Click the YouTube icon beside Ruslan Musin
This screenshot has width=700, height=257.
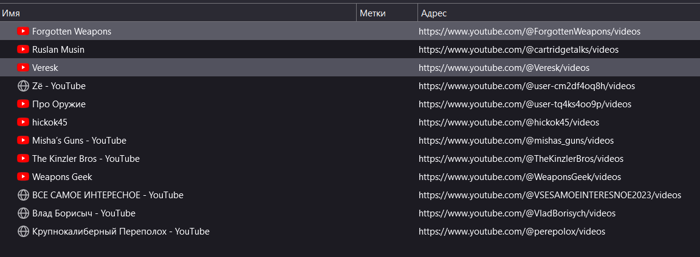(23, 50)
